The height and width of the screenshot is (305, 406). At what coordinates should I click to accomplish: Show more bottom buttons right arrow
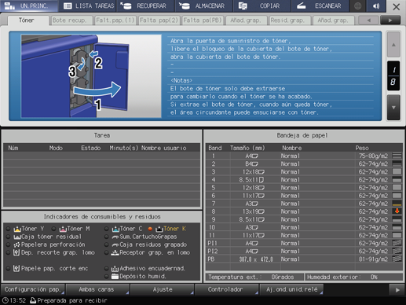397,290
